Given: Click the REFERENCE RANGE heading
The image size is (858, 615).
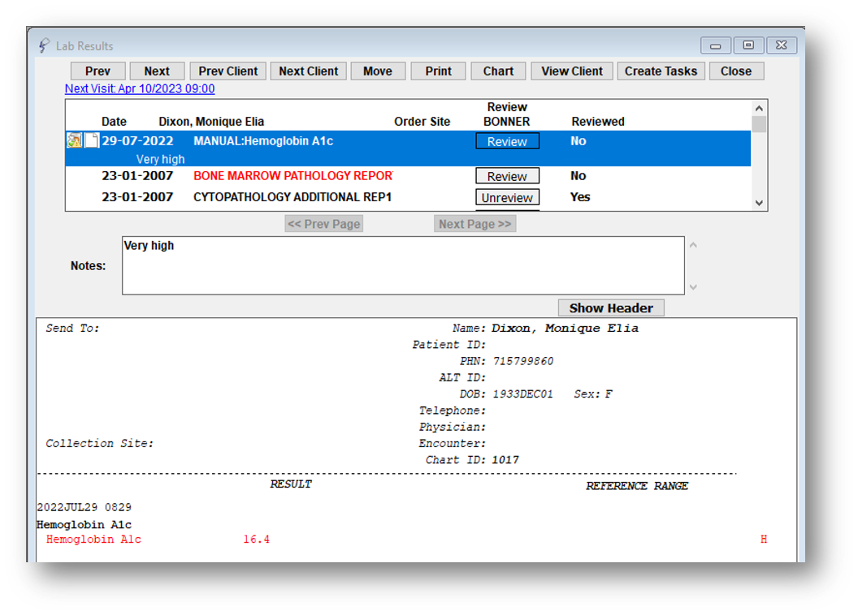Looking at the screenshot, I should point(637,486).
